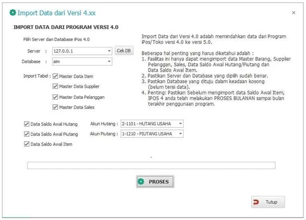This screenshot has height=220, width=306.
Task: Disable Master Data Sales import
Action: [55, 107]
